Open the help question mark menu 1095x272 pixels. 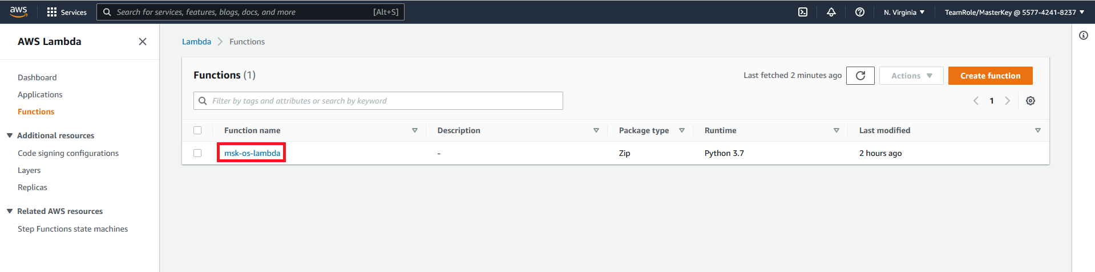pos(860,12)
